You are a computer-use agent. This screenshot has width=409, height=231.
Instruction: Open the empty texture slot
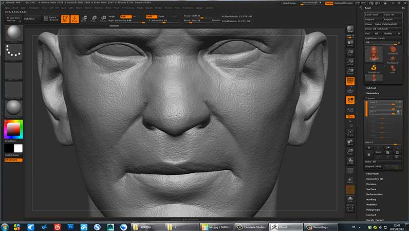[x=13, y=90]
